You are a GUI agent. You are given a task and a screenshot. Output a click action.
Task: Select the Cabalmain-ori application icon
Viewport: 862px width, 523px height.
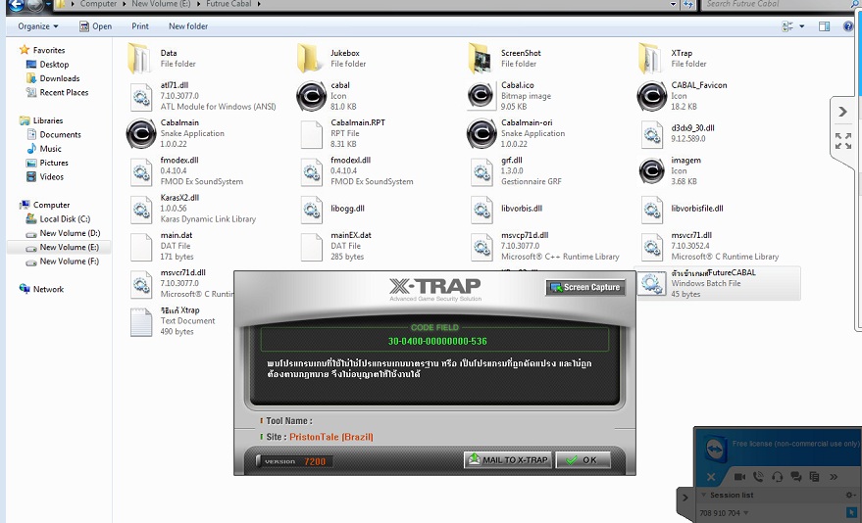click(482, 134)
